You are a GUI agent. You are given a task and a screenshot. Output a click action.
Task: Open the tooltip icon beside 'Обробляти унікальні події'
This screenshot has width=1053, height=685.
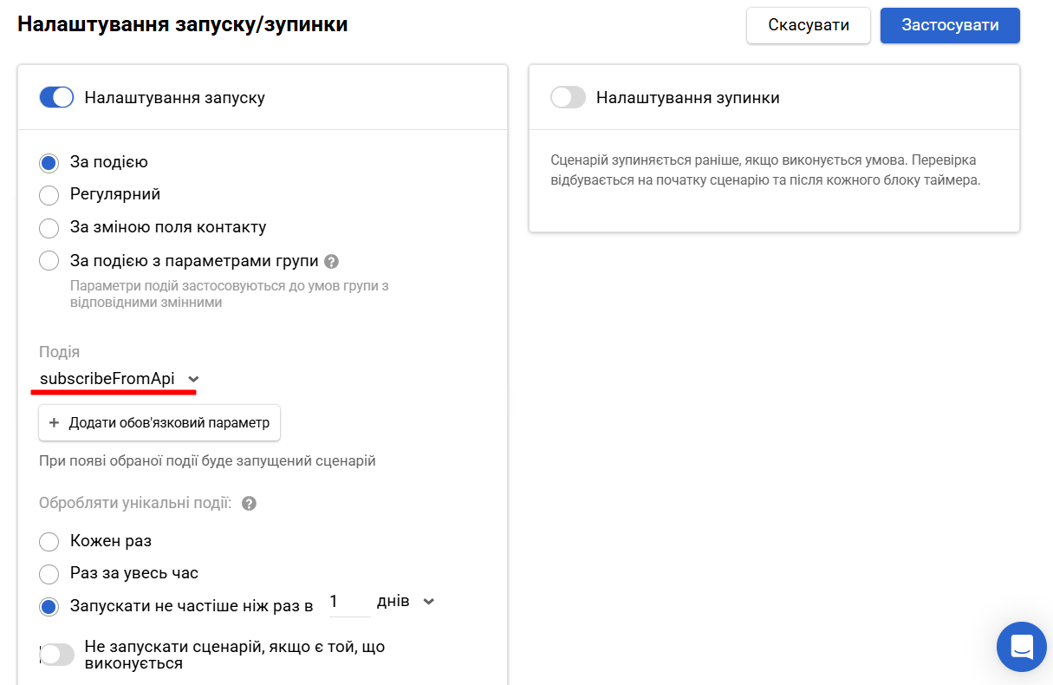click(249, 501)
